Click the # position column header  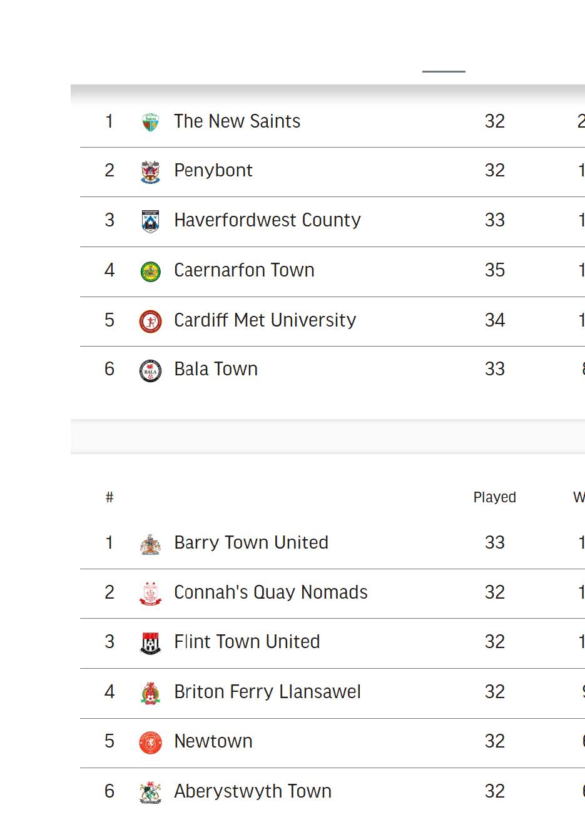tap(109, 497)
